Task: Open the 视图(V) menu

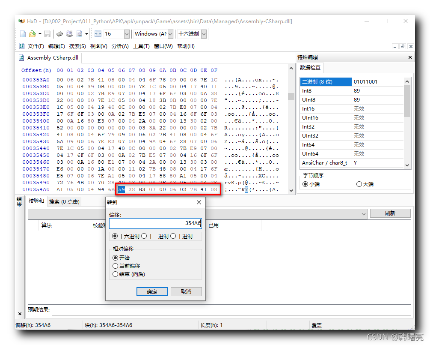Action: (x=98, y=46)
